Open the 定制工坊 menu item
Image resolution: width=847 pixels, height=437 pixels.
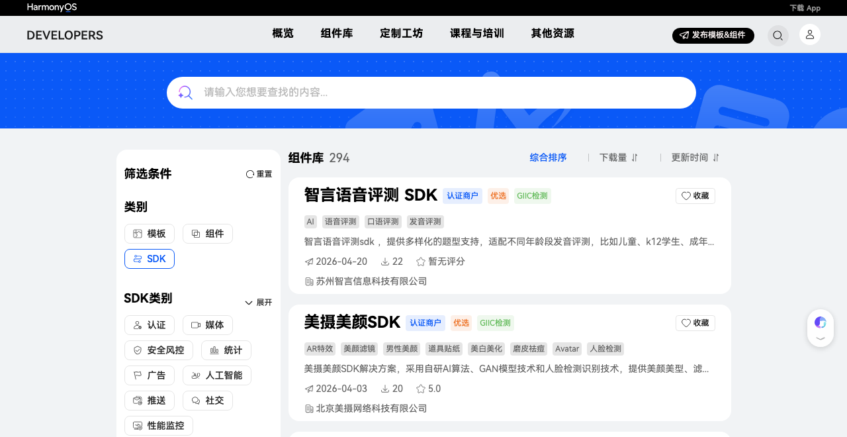[401, 34]
